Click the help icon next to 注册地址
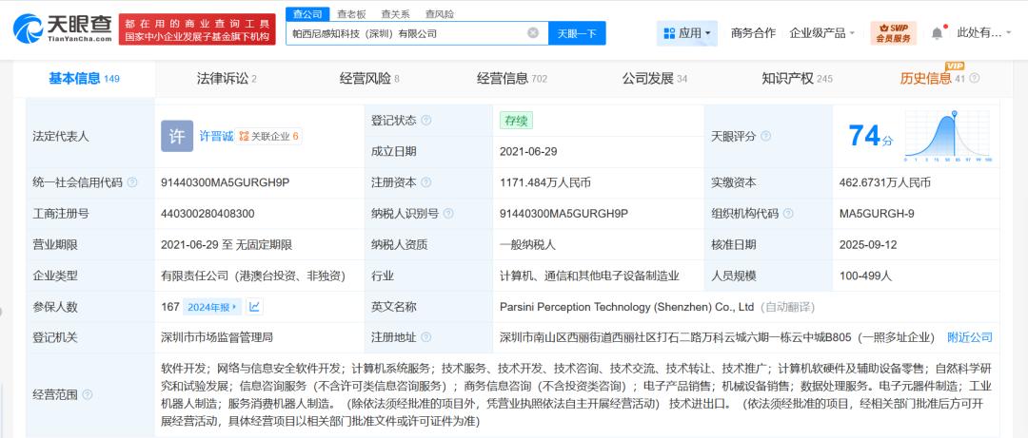The image size is (1028, 438). click(x=426, y=338)
